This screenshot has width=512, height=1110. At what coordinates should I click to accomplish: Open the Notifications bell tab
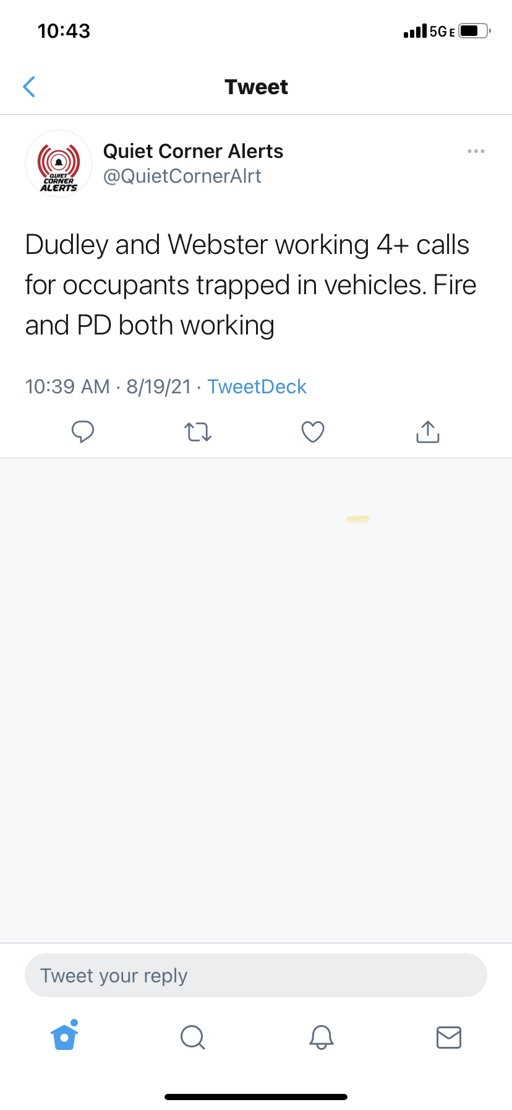click(322, 1037)
